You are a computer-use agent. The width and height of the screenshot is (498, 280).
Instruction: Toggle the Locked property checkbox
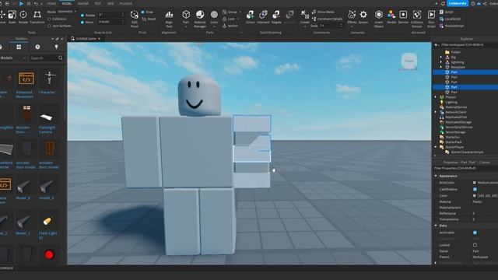(475, 245)
